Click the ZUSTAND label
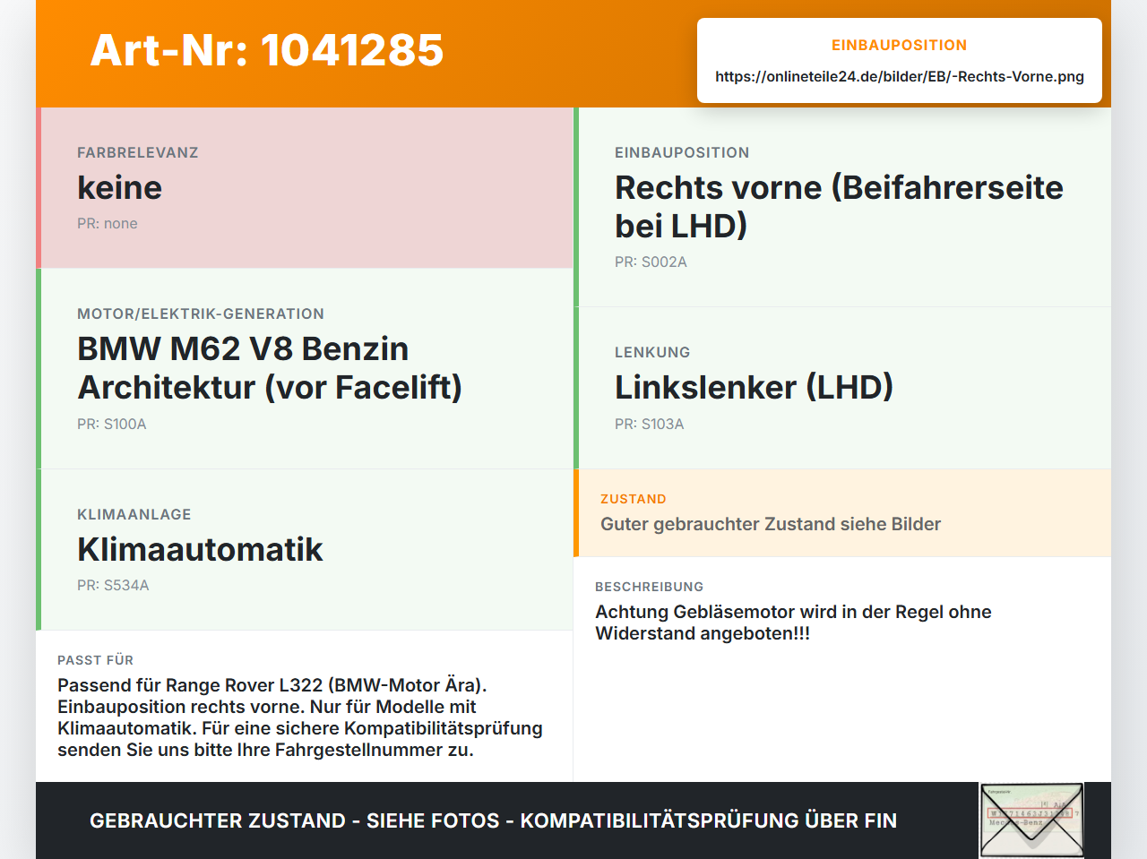Image resolution: width=1147 pixels, height=859 pixels. click(x=634, y=499)
